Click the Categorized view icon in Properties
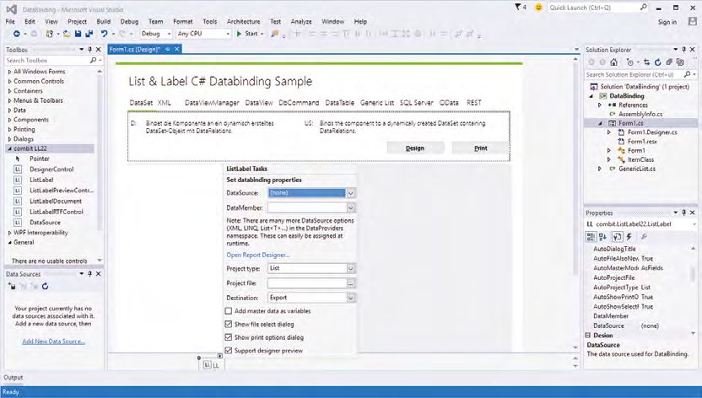 pos(591,237)
